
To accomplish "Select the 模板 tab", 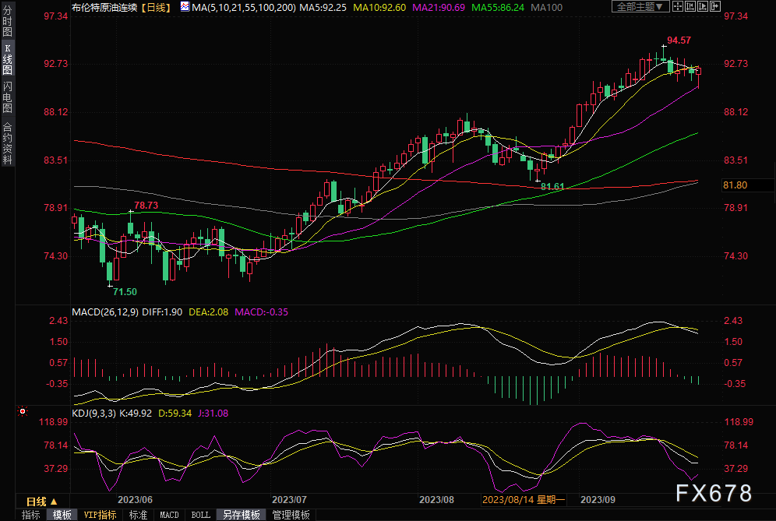I will [x=62, y=515].
